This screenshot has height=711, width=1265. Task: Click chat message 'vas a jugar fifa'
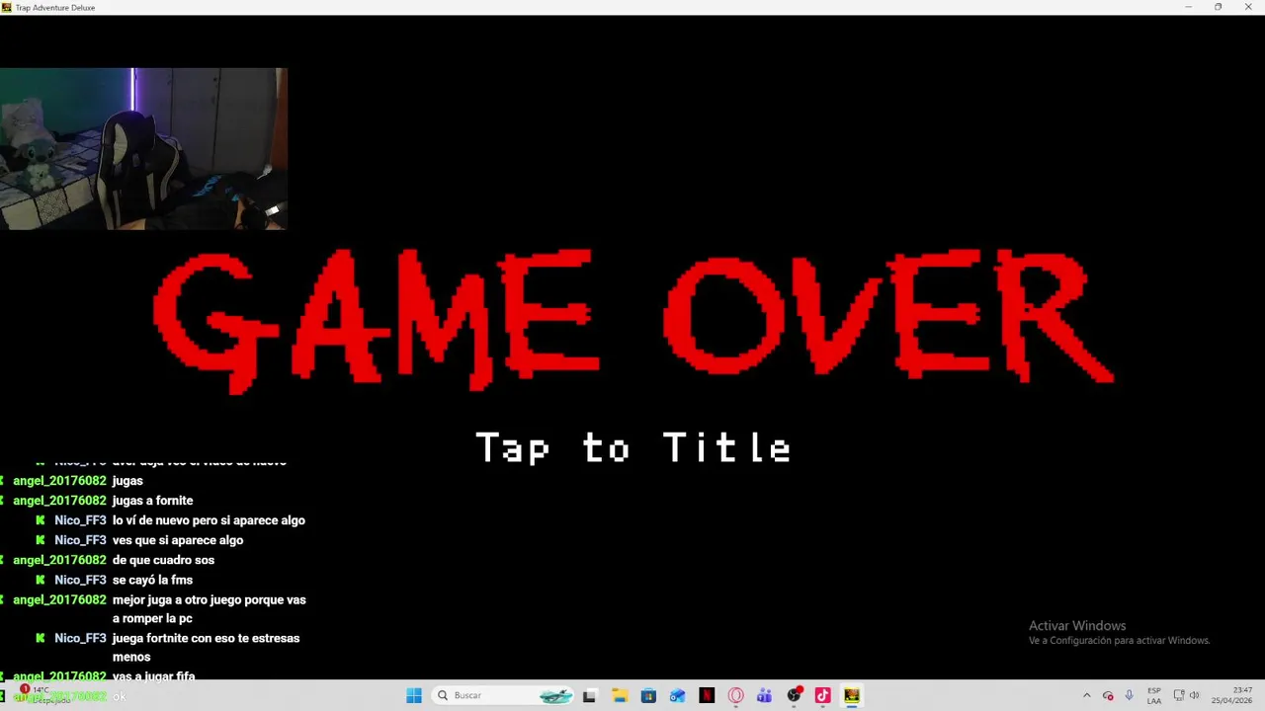pyautogui.click(x=153, y=676)
